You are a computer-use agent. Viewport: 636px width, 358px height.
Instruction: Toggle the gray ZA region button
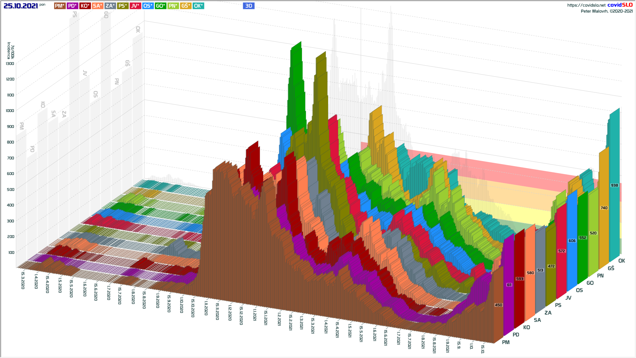110,6
